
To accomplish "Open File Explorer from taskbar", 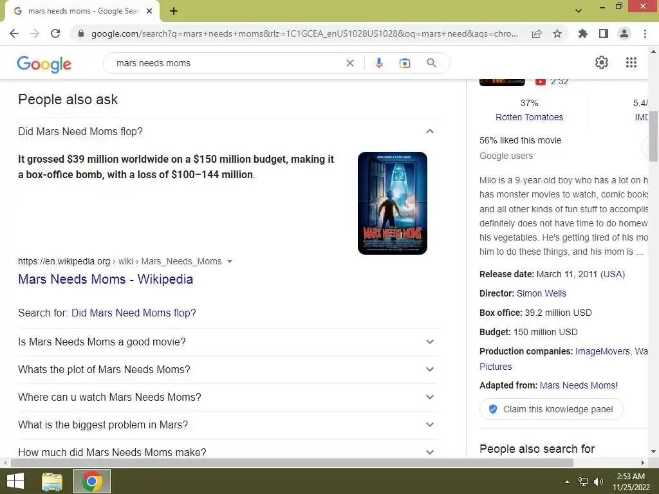I will pos(52,481).
